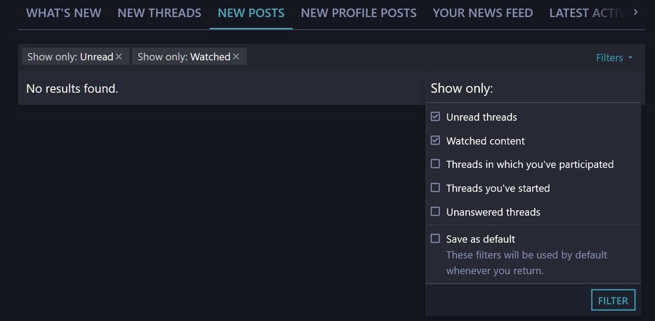655x321 pixels.
Task: Check the Unanswered threads option
Action: tap(435, 212)
